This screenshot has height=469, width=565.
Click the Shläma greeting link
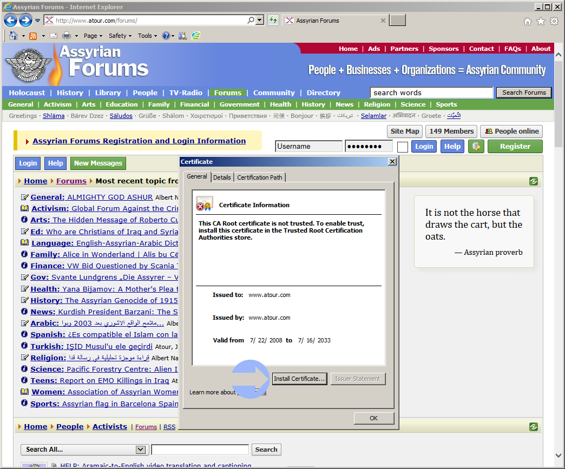pos(54,116)
